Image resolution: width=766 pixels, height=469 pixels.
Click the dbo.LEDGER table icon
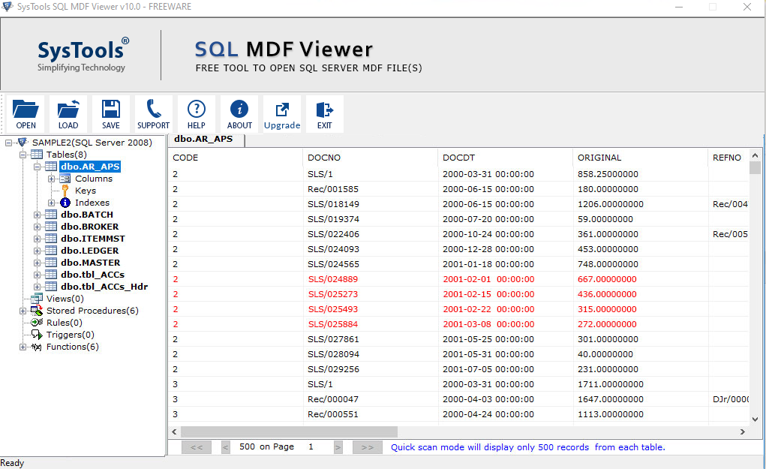[51, 251]
